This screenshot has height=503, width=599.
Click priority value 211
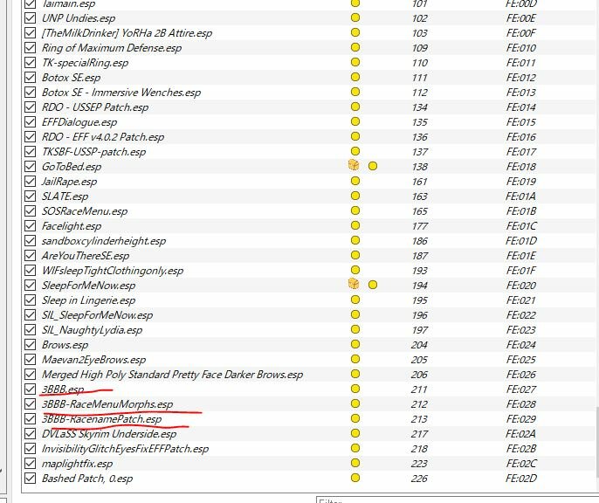[x=419, y=389]
